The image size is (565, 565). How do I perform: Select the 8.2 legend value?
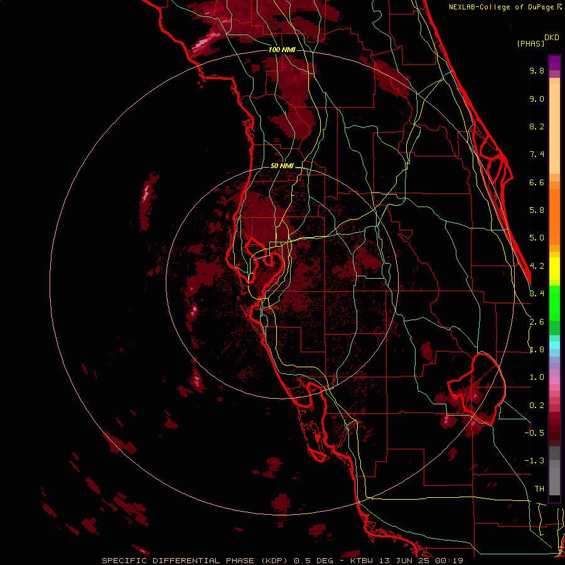[537, 126]
